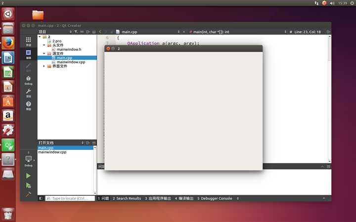The image size is (356, 222).
Task: Open the Amazon launcher icon
Action: (8, 116)
